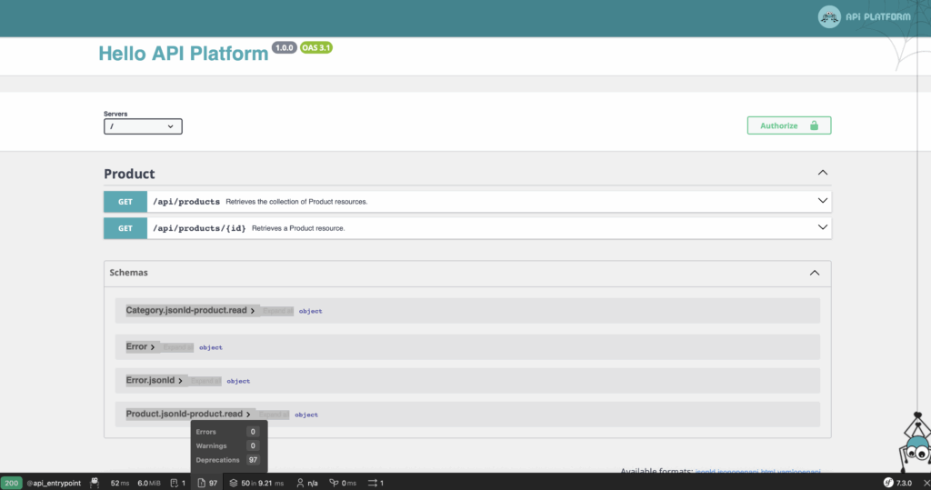This screenshot has width=931, height=490.
Task: Expand the GET /api/products operation
Action: 467,202
